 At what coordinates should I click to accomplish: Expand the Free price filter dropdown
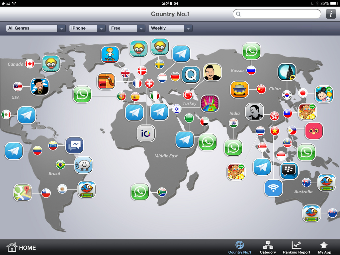click(127, 28)
